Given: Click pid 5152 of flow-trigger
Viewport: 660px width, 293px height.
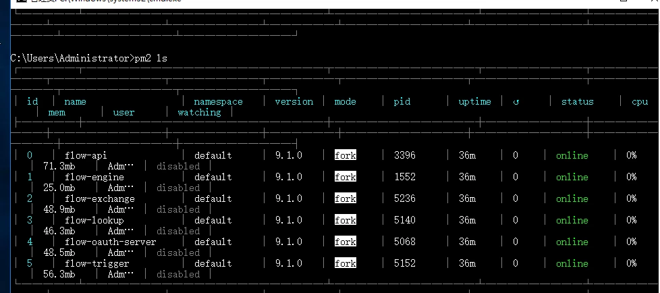Looking at the screenshot, I should pos(404,263).
